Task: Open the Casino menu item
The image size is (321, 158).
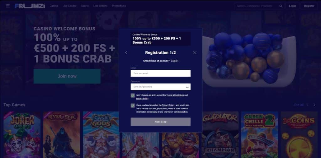Action: tap(54, 6)
